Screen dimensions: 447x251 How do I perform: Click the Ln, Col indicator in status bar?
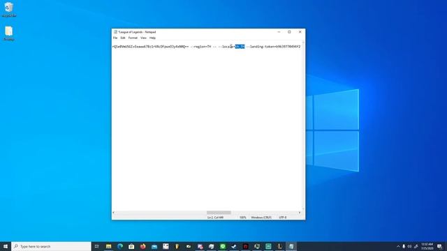pos(216,218)
